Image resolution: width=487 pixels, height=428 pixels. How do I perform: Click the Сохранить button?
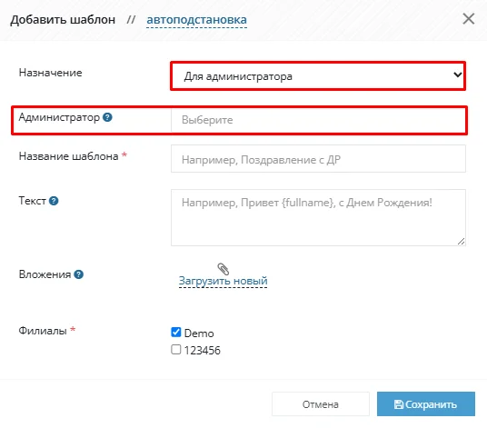(426, 404)
